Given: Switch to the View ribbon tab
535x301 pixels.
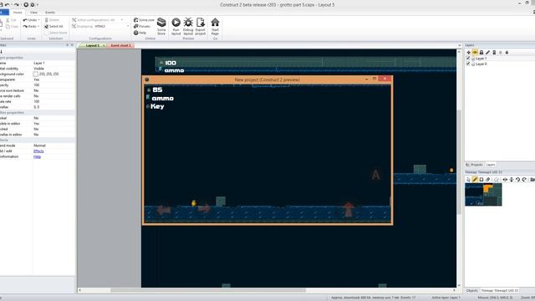Looking at the screenshot, I should click(33, 13).
